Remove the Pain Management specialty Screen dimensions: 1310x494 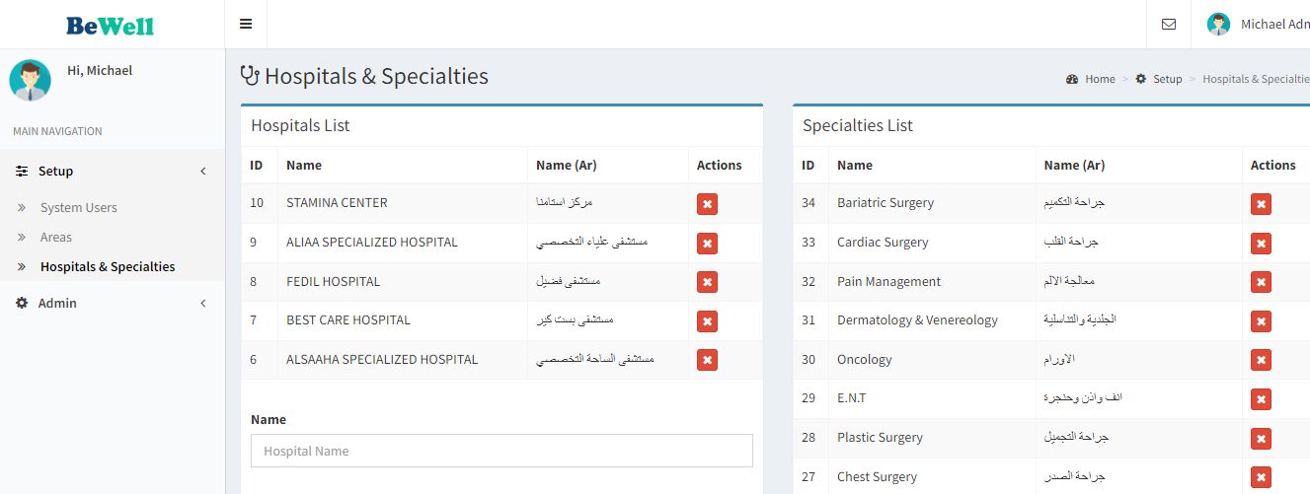click(1260, 282)
